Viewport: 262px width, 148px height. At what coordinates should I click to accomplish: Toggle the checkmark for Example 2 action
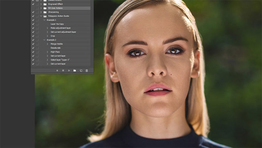click(x=33, y=40)
